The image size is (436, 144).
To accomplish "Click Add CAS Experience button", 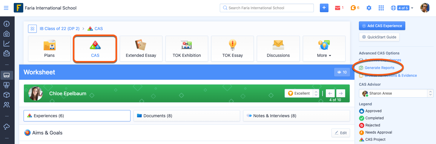I will [382, 26].
